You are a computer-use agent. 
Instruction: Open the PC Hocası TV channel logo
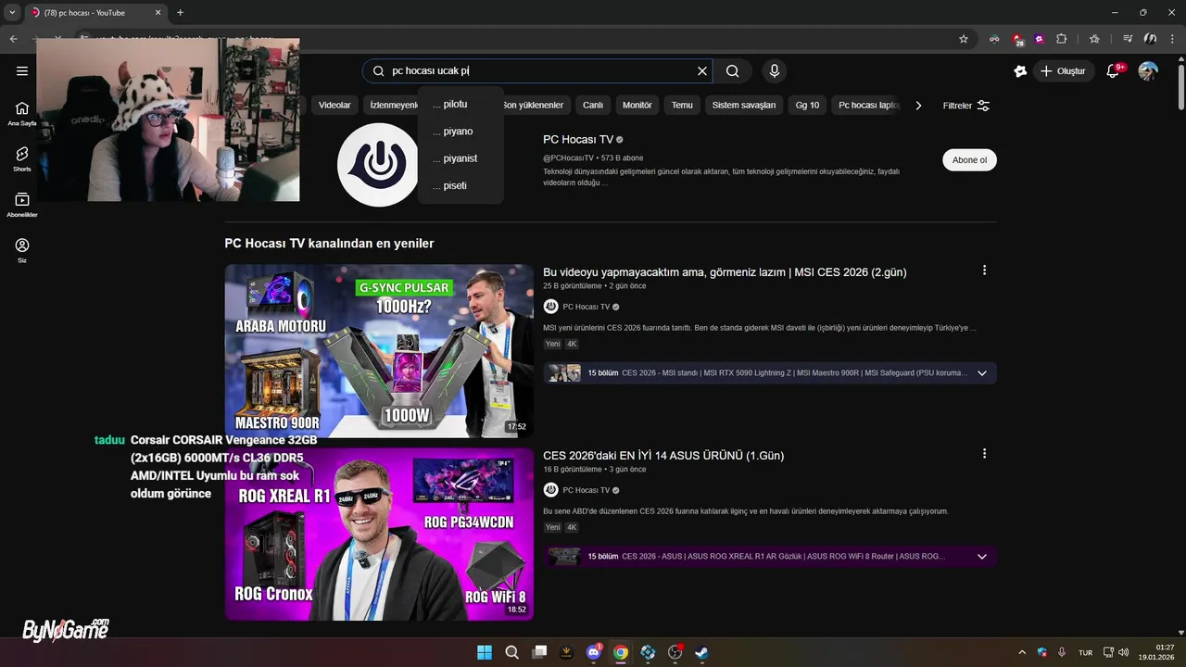pos(378,165)
